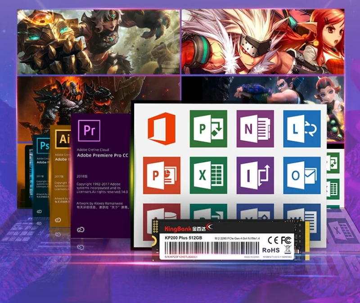Launch the red PowerPoint icon

pos(162,176)
